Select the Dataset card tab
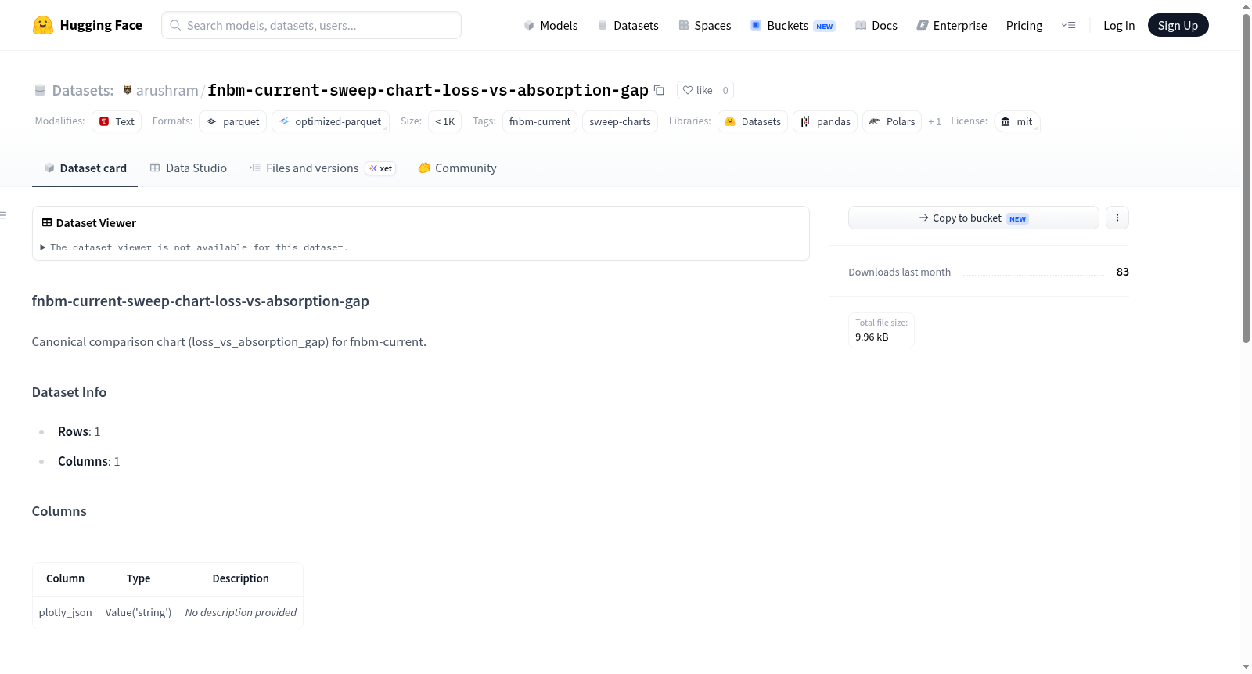Viewport: 1252px width, 674px height. pyautogui.click(x=85, y=168)
